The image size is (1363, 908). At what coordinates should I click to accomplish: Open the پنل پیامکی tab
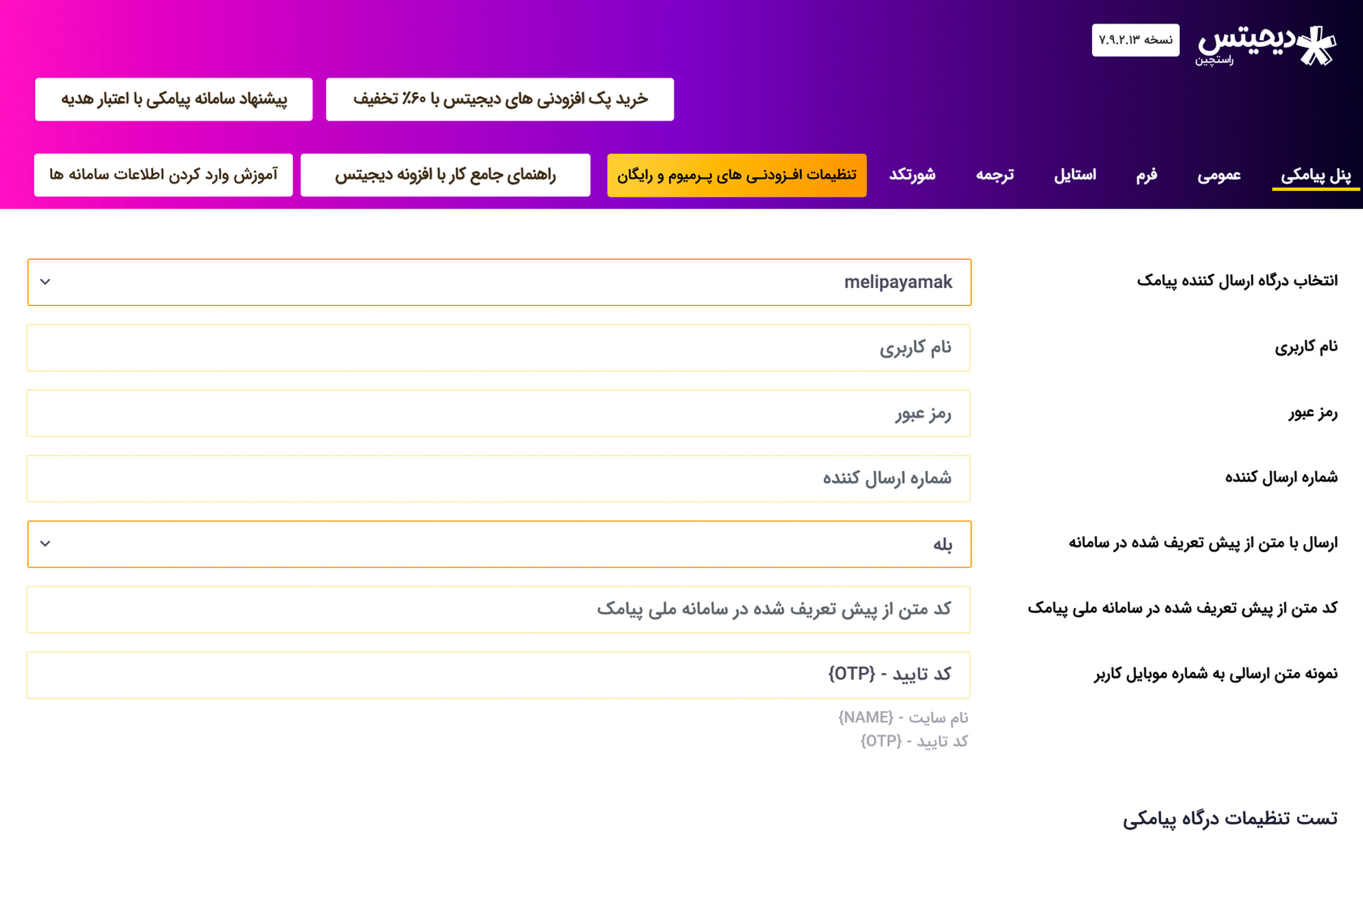tap(1315, 175)
